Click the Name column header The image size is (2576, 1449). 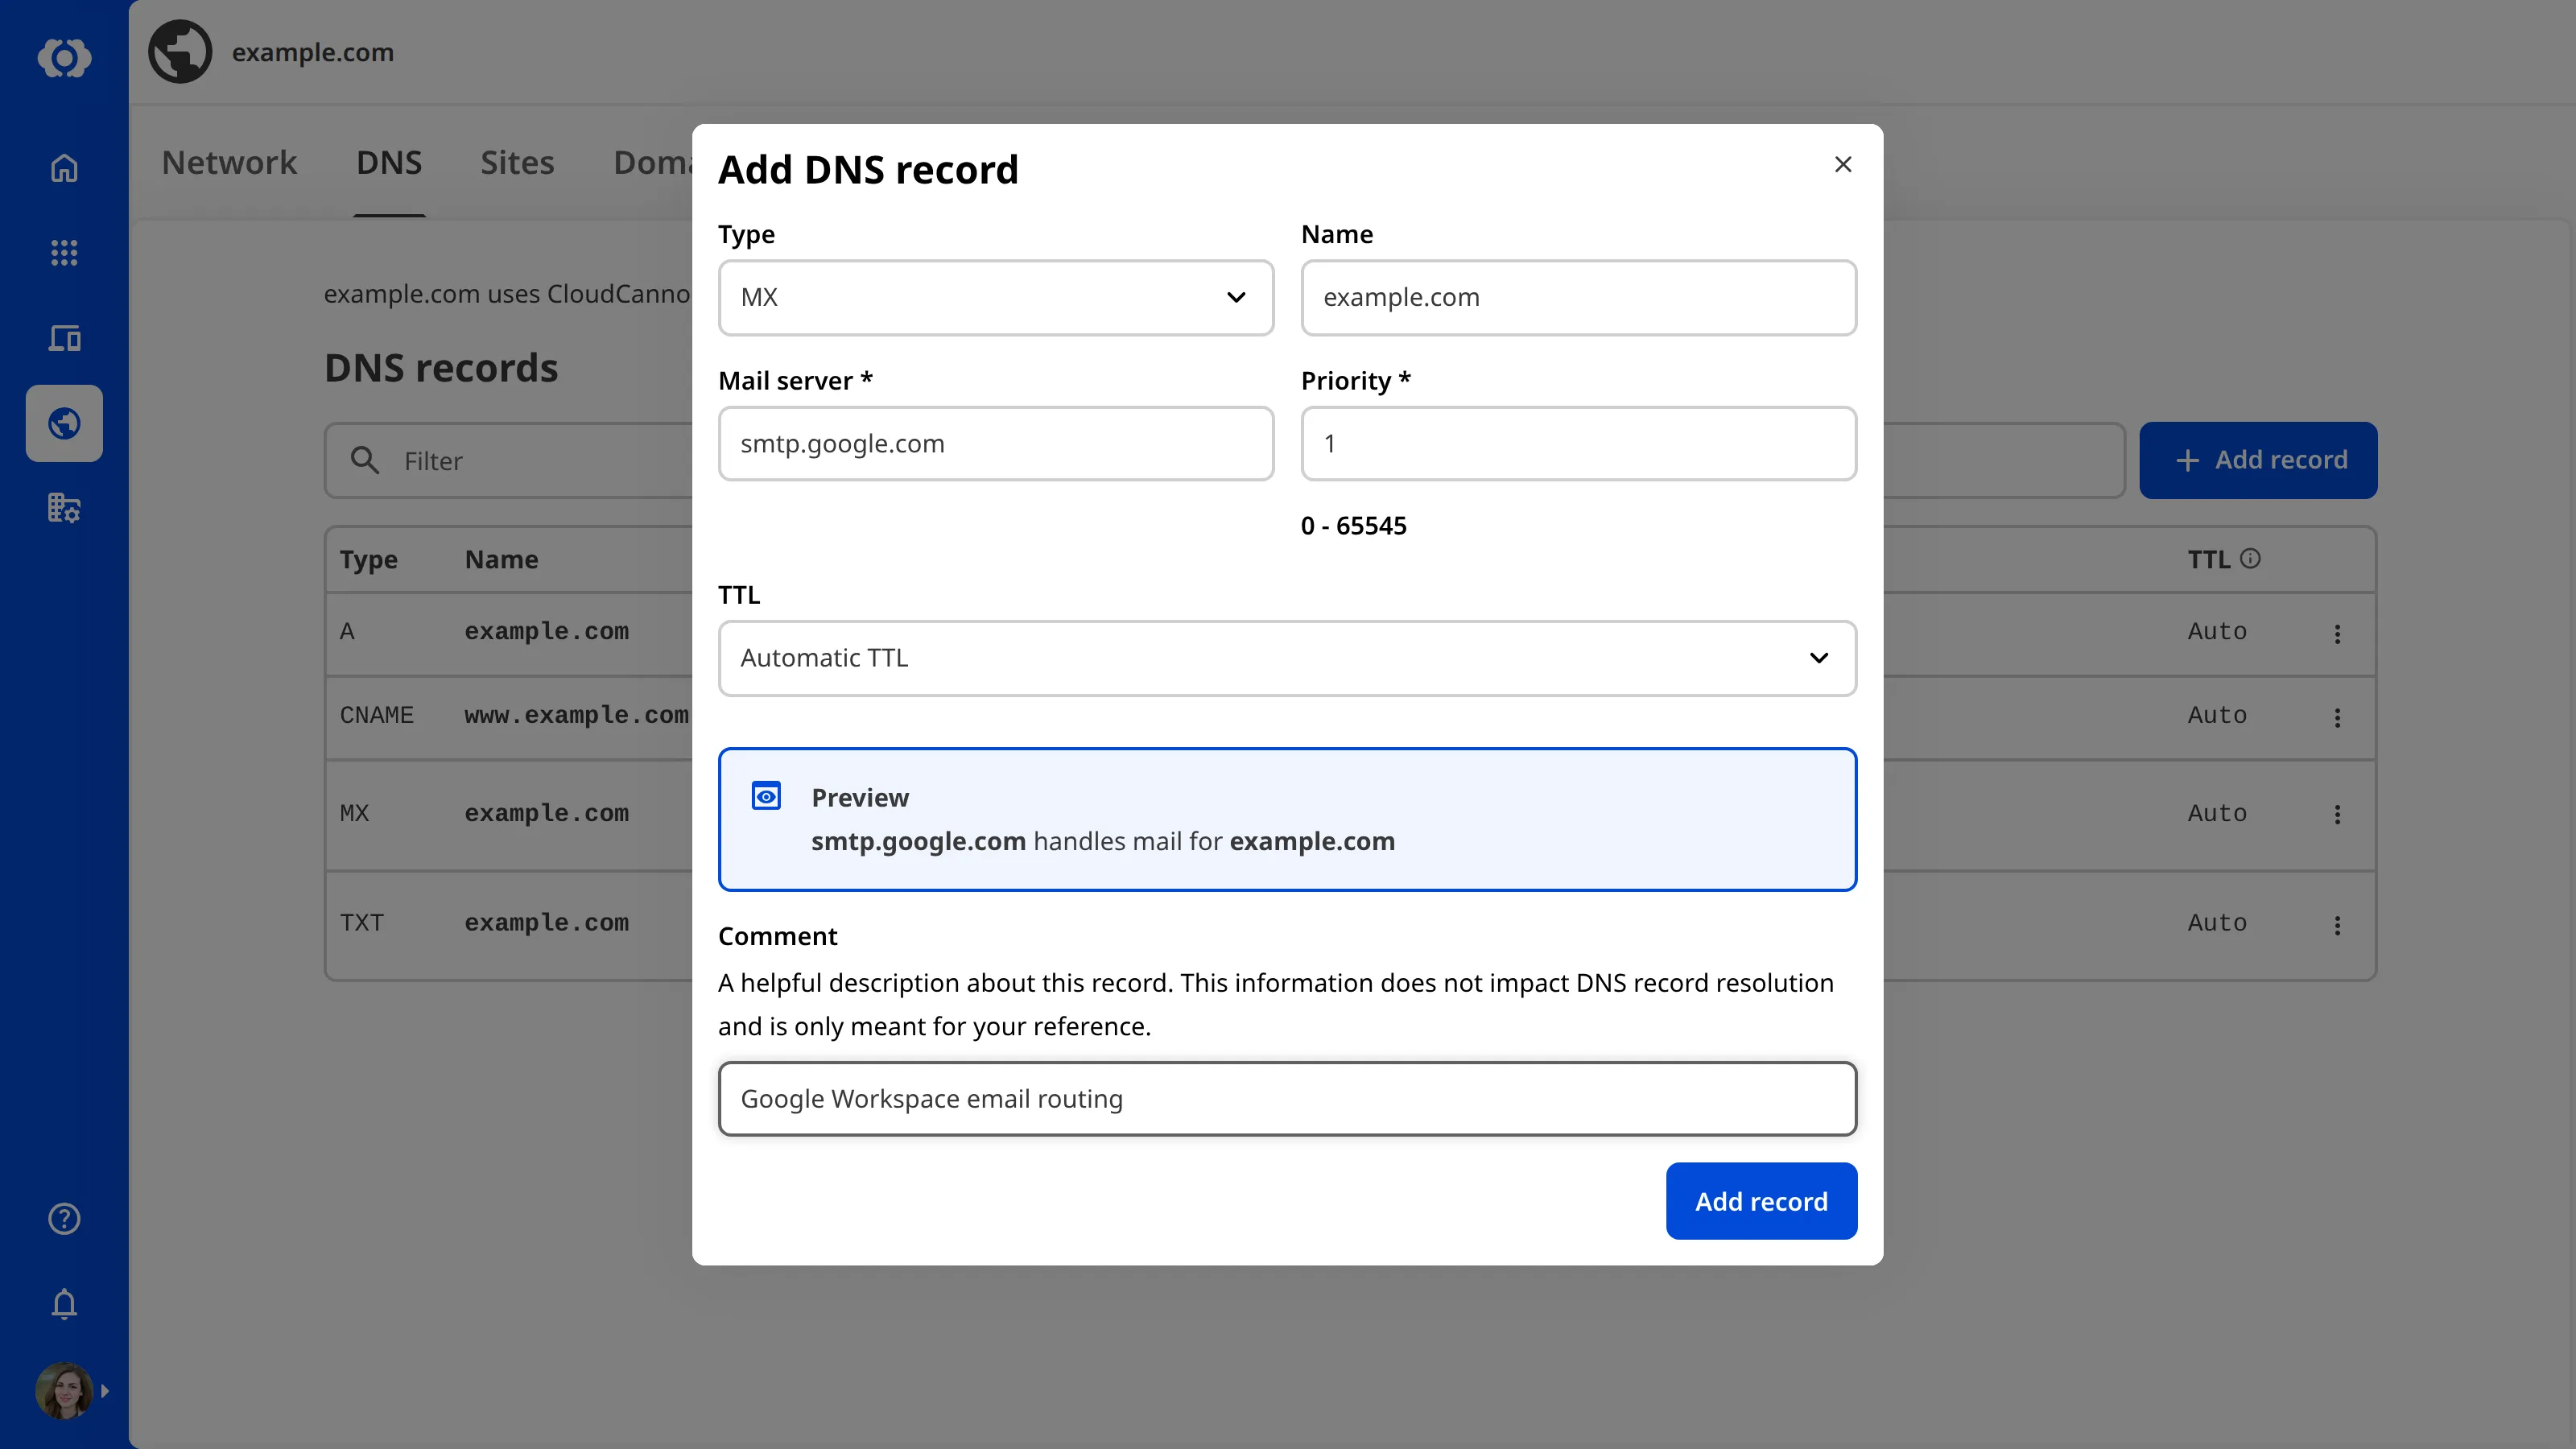[x=501, y=559]
